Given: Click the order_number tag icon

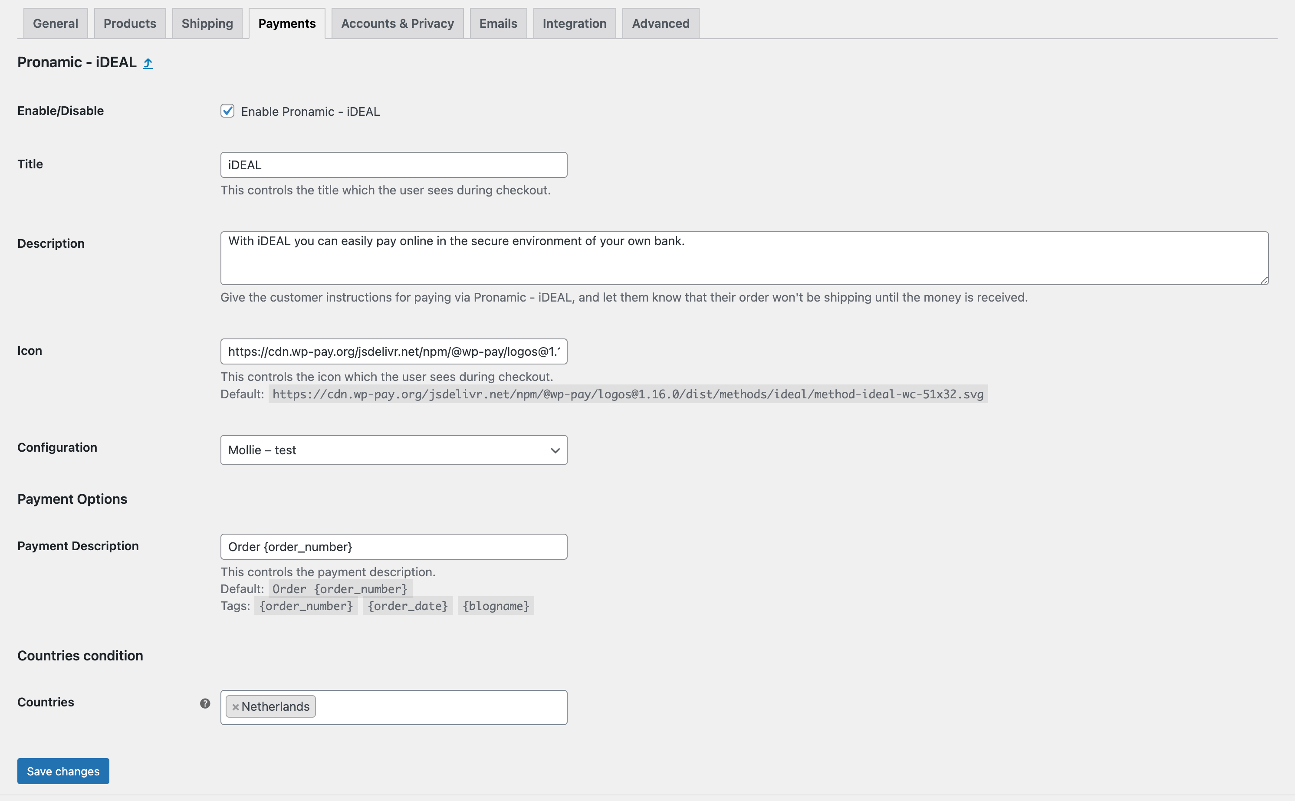Looking at the screenshot, I should [305, 606].
